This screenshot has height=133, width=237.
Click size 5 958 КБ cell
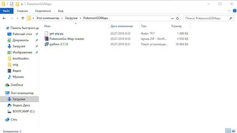click(x=183, y=39)
